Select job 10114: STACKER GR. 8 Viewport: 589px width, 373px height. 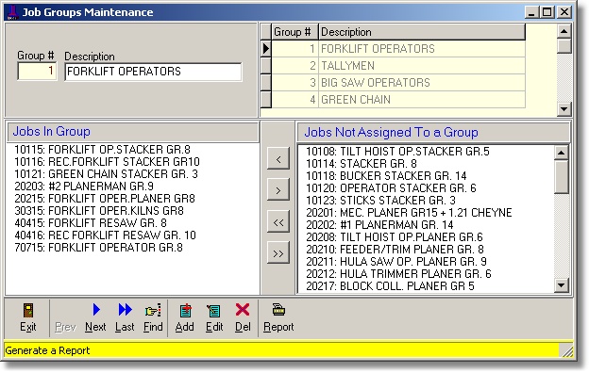pyautogui.click(x=362, y=164)
